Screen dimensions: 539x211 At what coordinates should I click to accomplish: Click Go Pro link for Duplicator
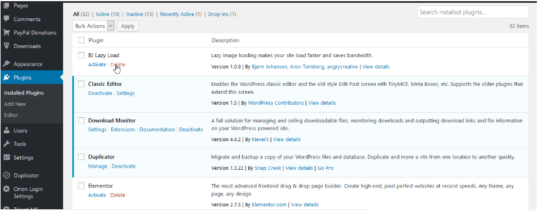tap(325, 168)
